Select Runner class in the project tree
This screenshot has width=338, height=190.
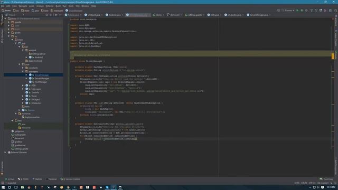click(x=31, y=110)
